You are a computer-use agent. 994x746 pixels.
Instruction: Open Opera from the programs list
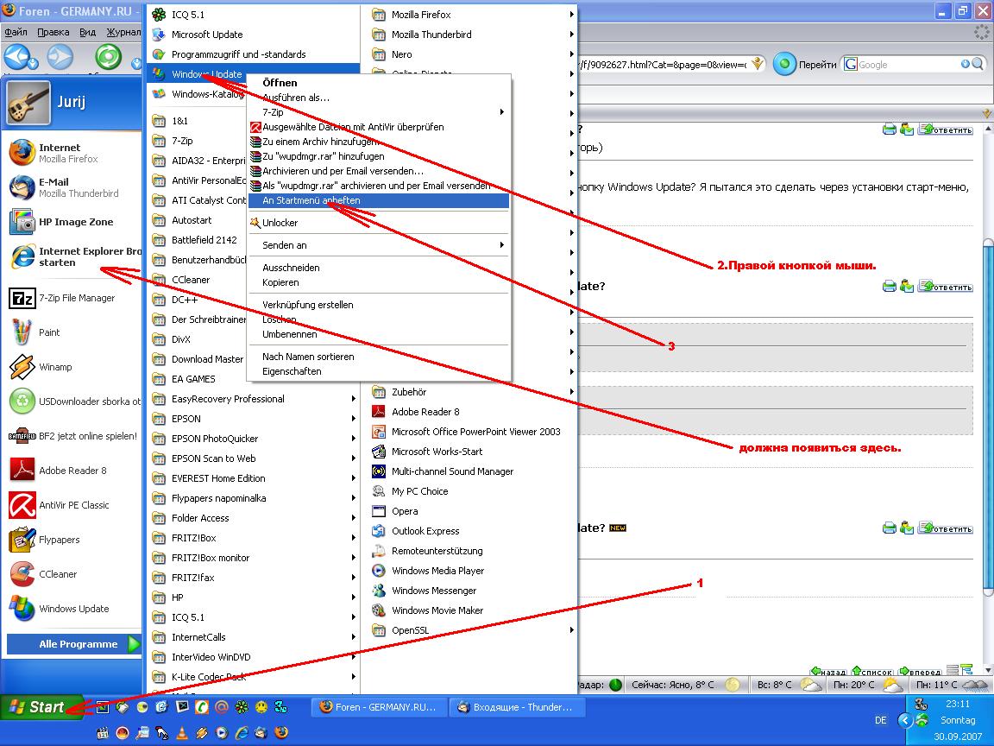(469, 511)
